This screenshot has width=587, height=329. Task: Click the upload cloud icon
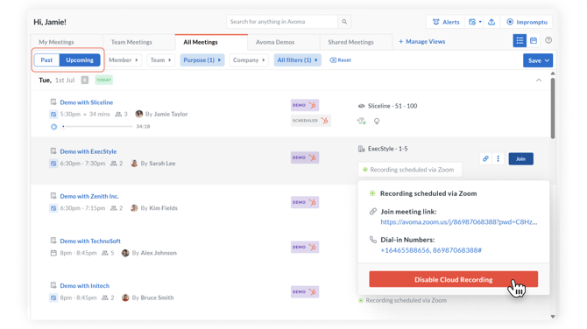492,22
